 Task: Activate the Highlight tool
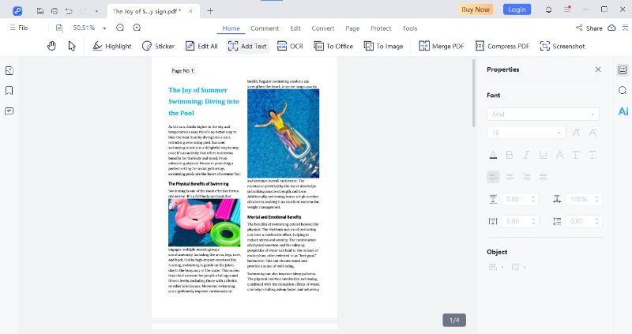[112, 46]
